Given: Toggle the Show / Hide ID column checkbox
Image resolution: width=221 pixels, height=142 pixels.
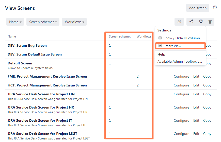Looking at the screenshot, I should pos(160,38).
